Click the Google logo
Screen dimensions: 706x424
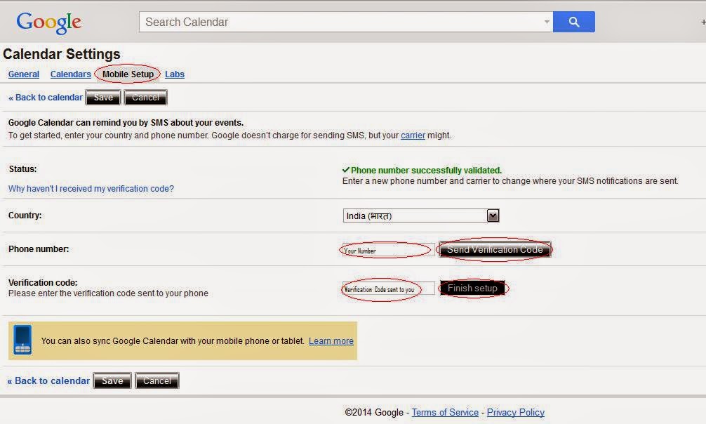pyautogui.click(x=48, y=22)
